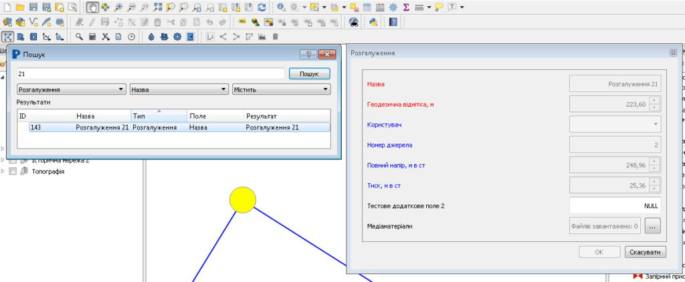Click the help button in Пошук title bar

click(308, 55)
